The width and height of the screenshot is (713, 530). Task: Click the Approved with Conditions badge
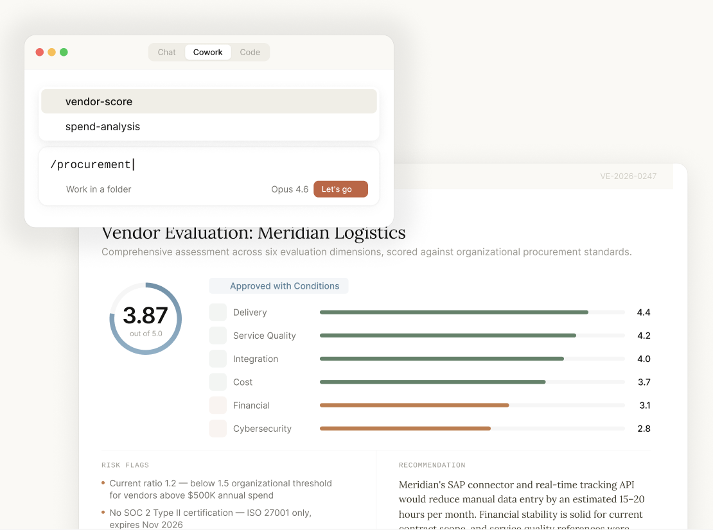point(279,286)
